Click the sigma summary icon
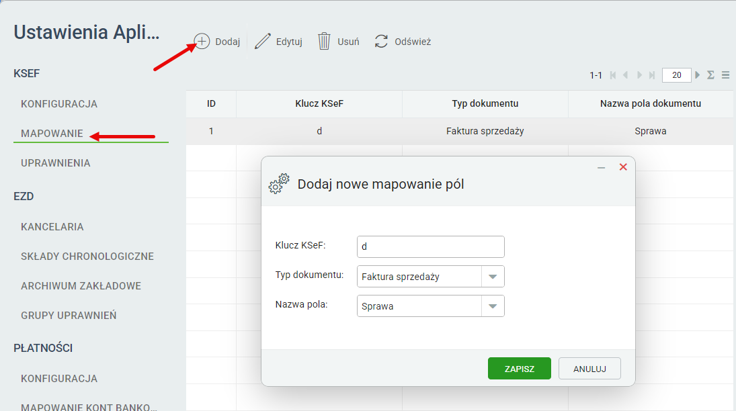The width and height of the screenshot is (736, 411). (710, 75)
